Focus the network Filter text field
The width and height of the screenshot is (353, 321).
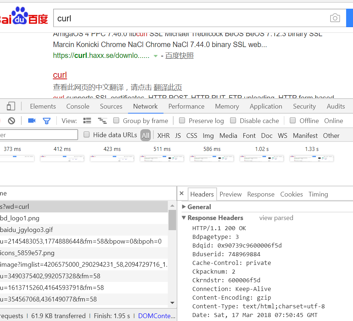pyautogui.click(x=39, y=135)
